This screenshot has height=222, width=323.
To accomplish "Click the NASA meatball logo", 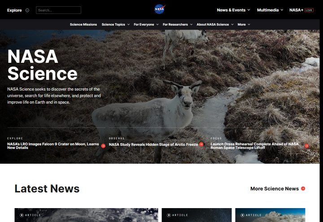I will 160,9.
